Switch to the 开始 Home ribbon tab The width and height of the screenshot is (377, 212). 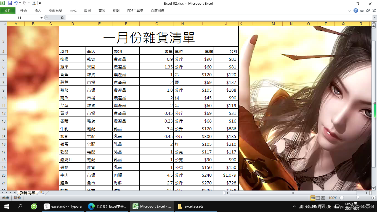tap(23, 11)
